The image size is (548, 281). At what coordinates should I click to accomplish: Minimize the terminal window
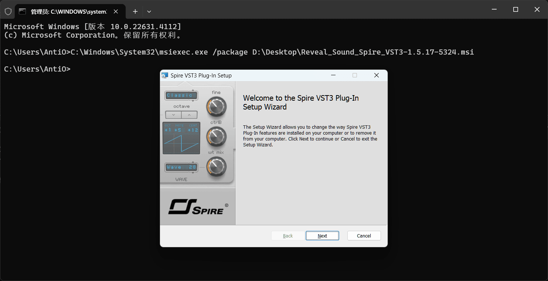coord(494,10)
